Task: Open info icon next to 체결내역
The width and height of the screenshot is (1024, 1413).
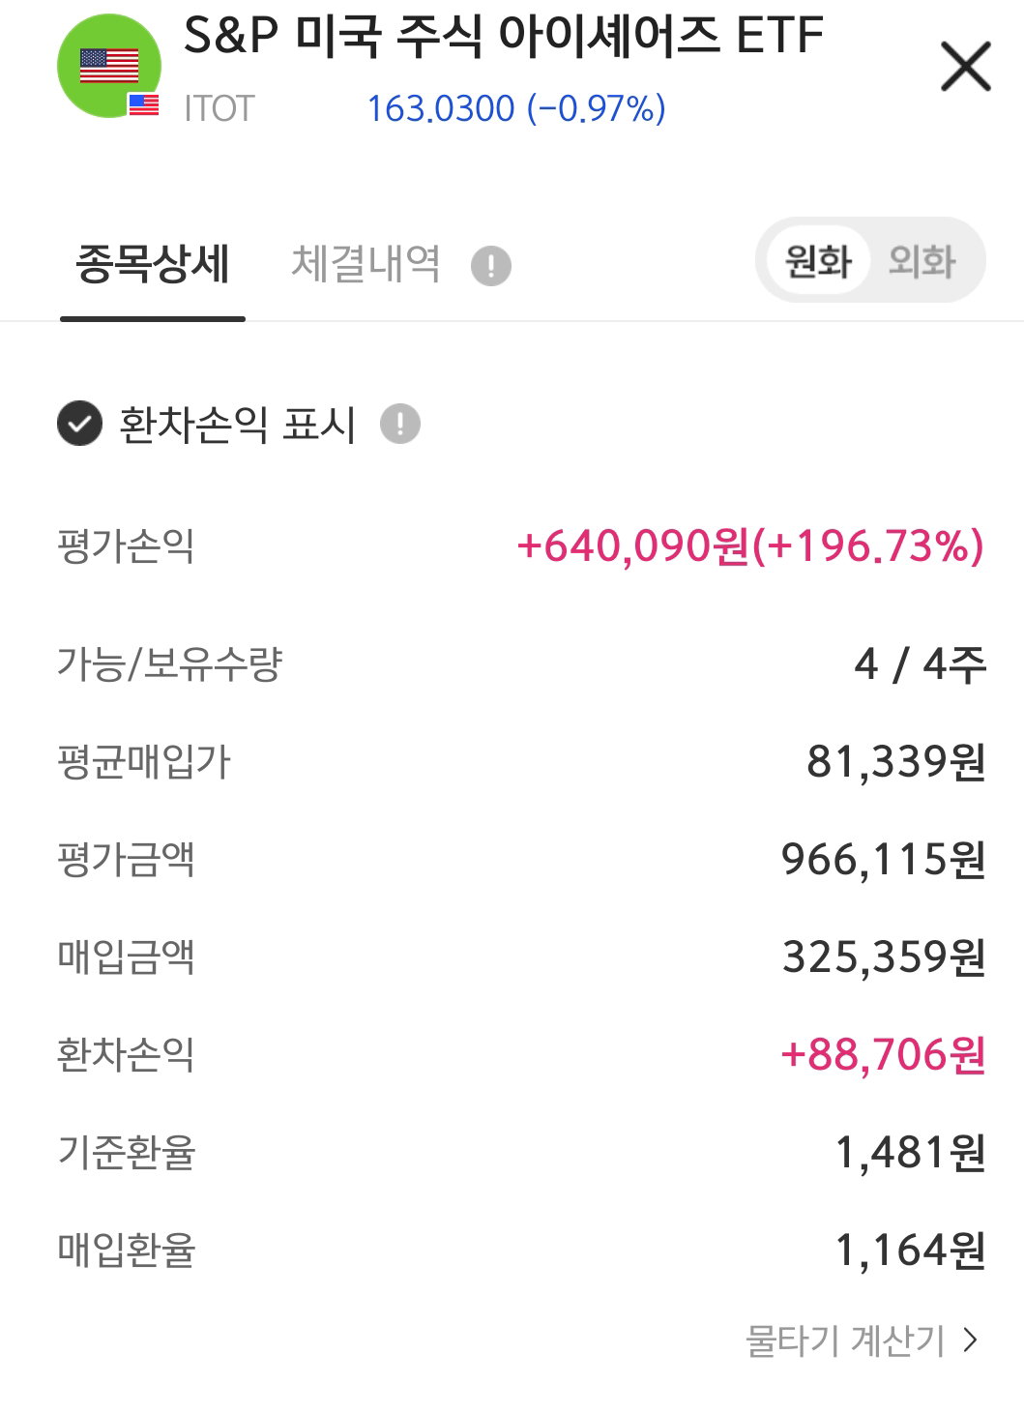Action: [491, 265]
